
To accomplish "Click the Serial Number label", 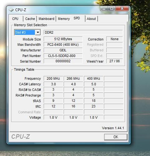I will coord(31,61).
